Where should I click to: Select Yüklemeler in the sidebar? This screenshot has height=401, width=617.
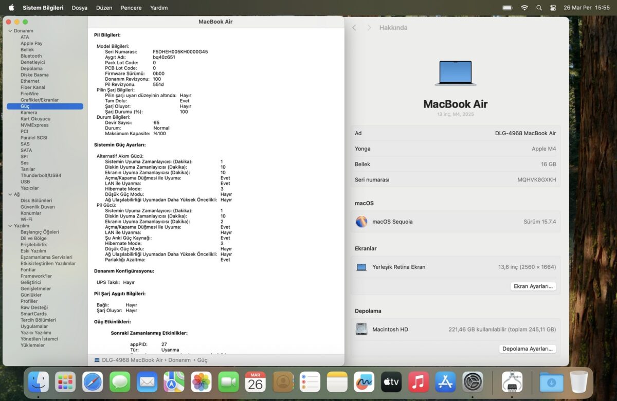point(32,345)
